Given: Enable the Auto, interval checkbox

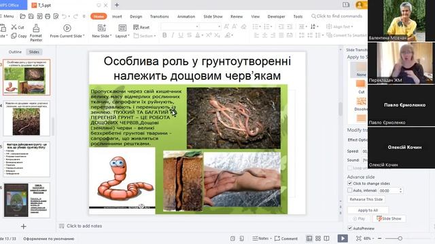Looking at the screenshot, I should (349, 190).
